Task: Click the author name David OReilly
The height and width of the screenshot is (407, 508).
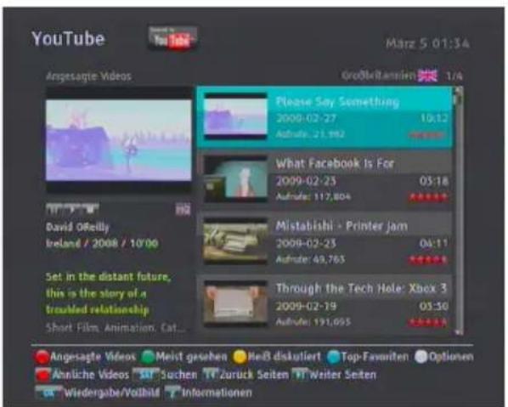Action: 77,227
